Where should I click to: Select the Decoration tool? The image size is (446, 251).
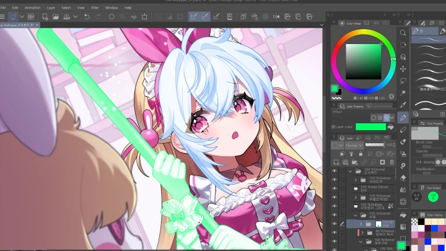point(403,165)
